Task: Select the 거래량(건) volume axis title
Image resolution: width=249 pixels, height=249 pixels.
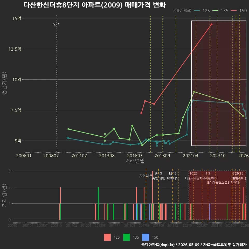Action: [4, 195]
